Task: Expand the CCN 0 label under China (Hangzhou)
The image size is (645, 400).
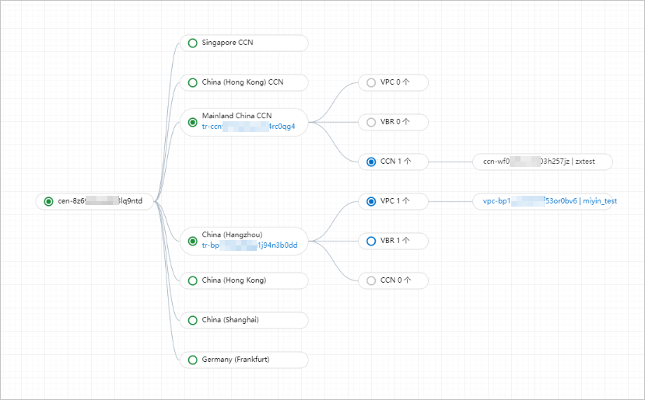Action: pos(396,280)
